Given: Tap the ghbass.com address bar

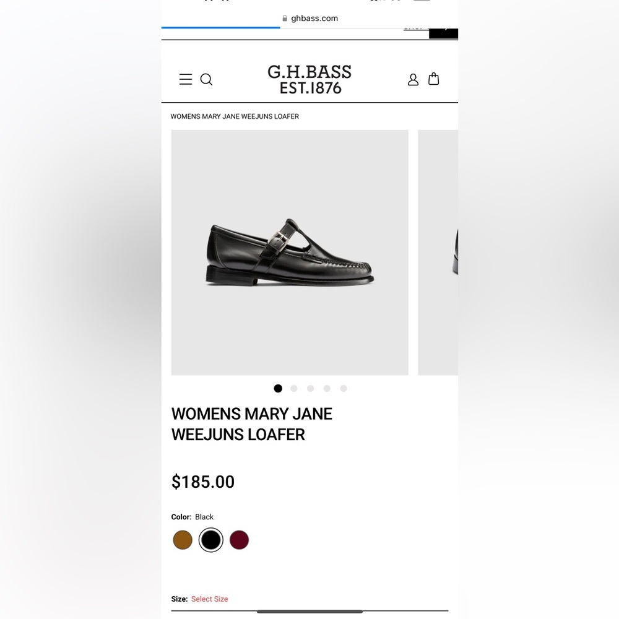Looking at the screenshot, I should (x=310, y=18).
